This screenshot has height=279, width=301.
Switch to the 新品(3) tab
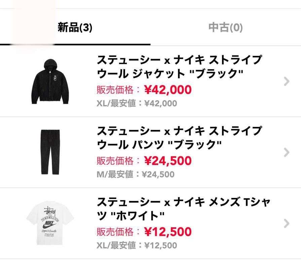coord(75,28)
